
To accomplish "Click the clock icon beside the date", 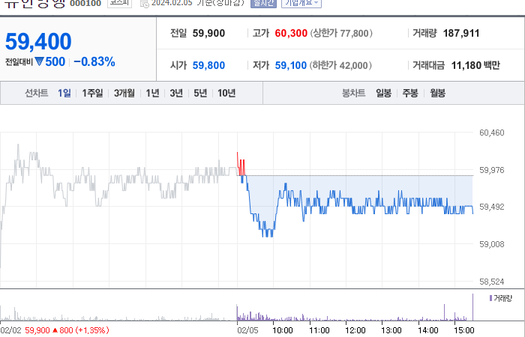I will click(144, 4).
